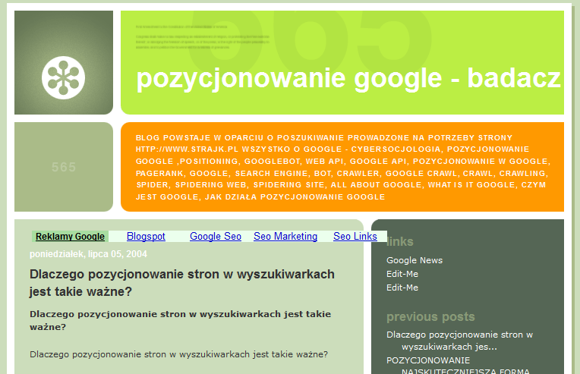Click the grey '565' tile

click(x=64, y=167)
